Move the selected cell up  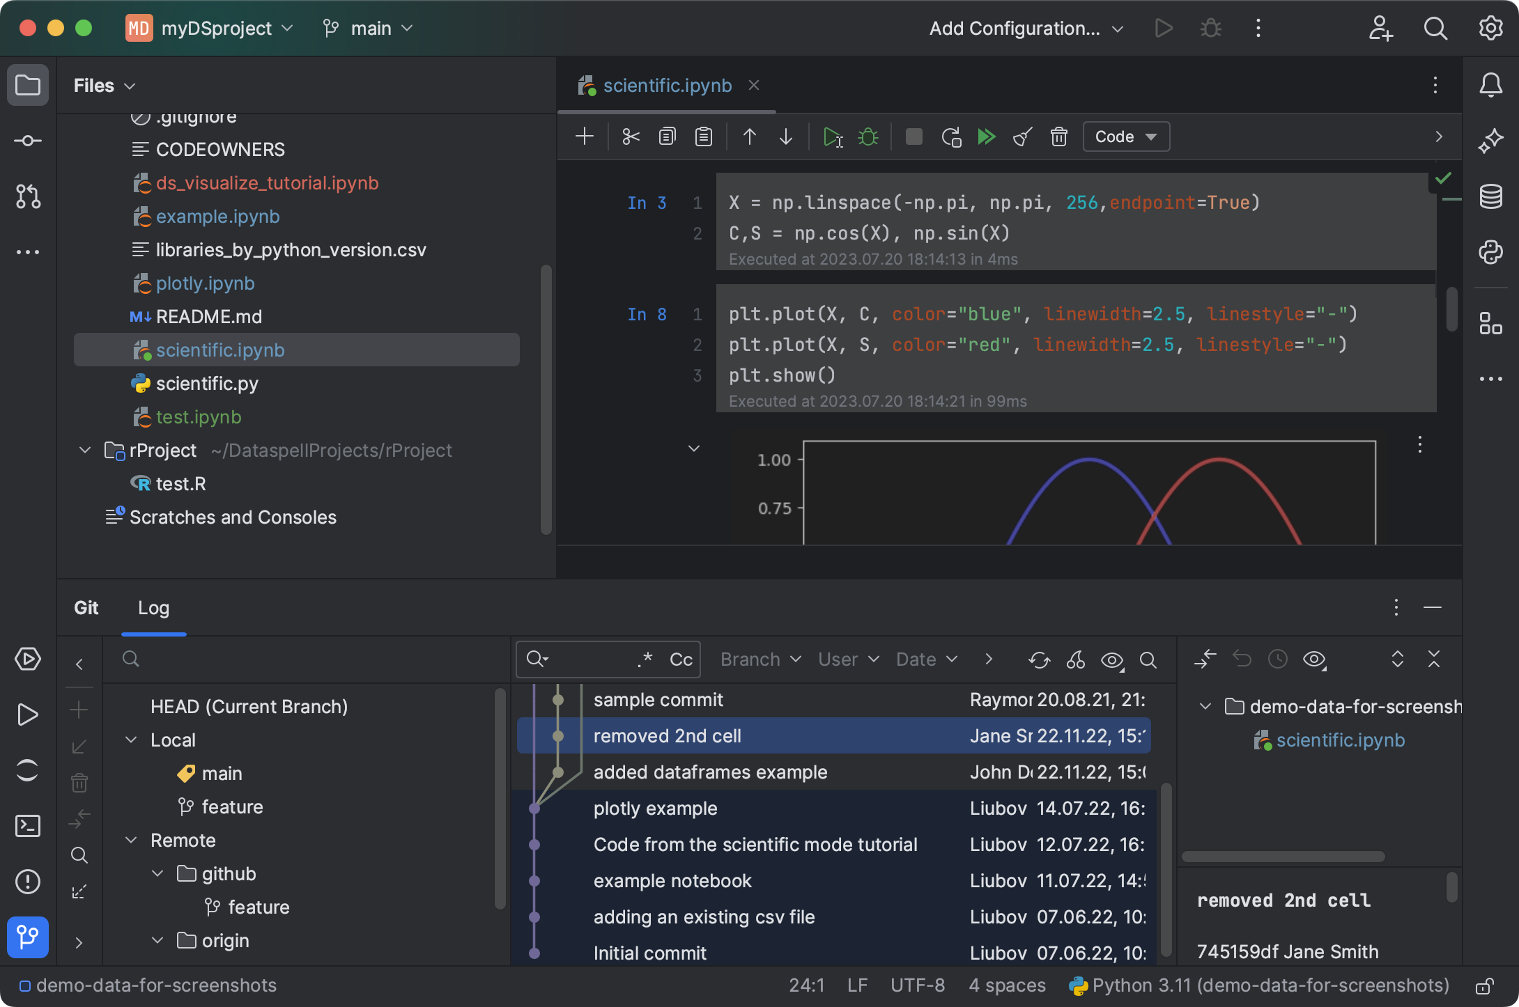(x=750, y=136)
